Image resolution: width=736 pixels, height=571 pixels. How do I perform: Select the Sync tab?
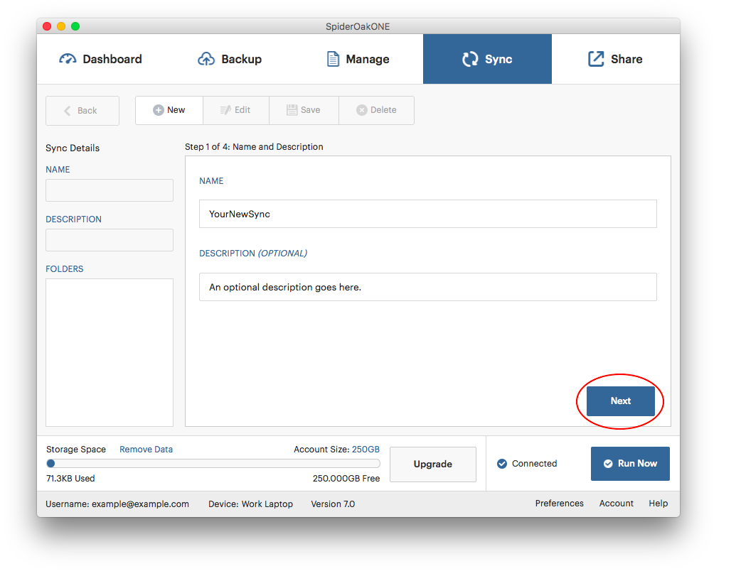tap(487, 59)
